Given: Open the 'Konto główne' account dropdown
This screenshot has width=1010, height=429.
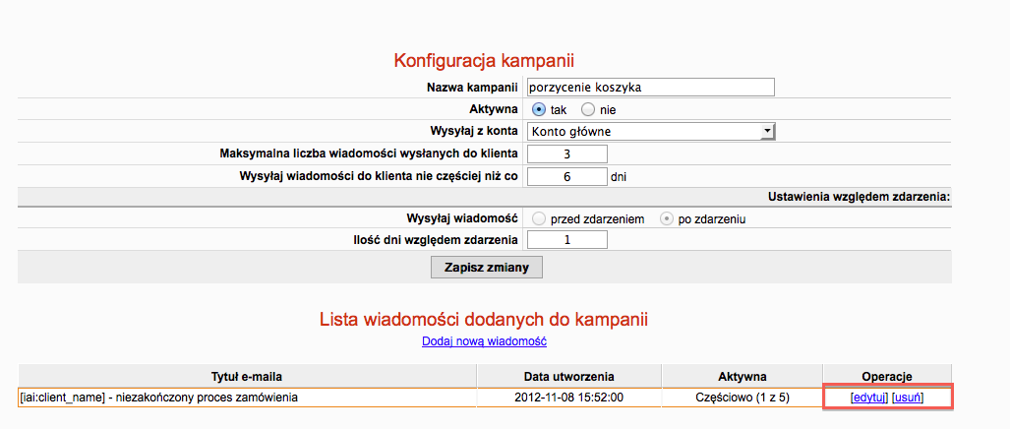Looking at the screenshot, I should [652, 131].
